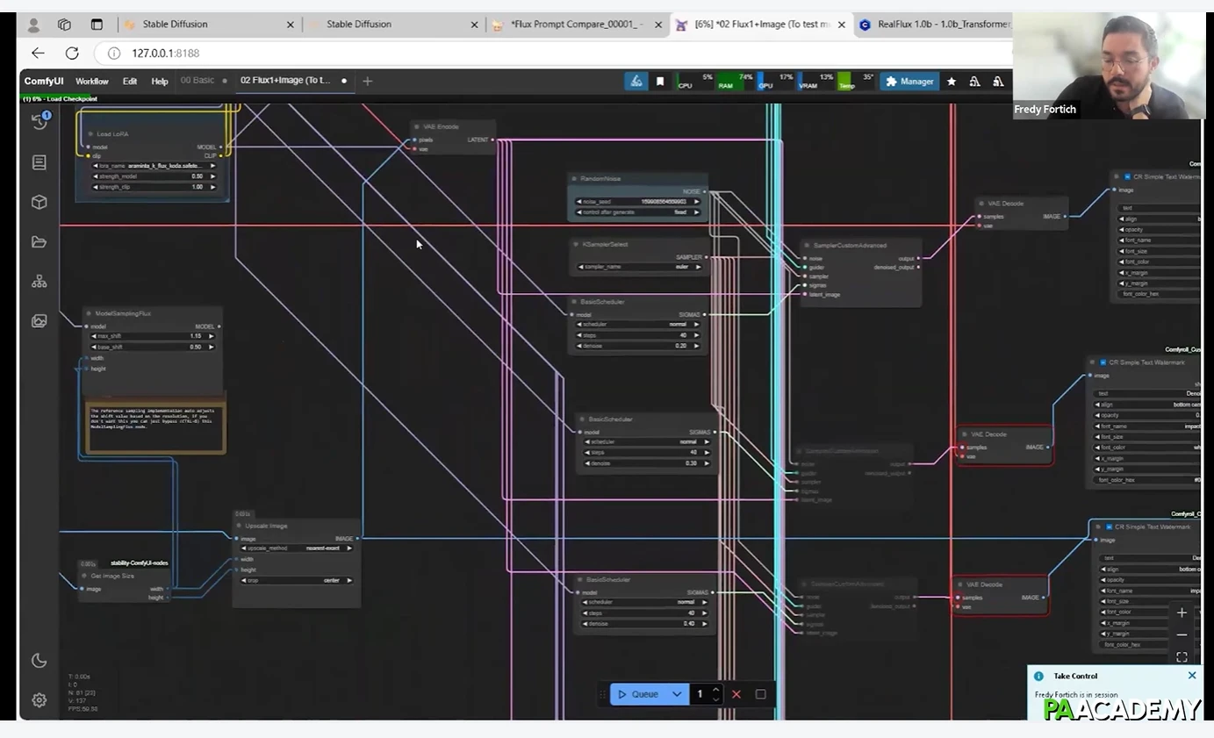Image resolution: width=1214 pixels, height=738 pixels.
Task: Open the model library tree icon
Action: (39, 282)
